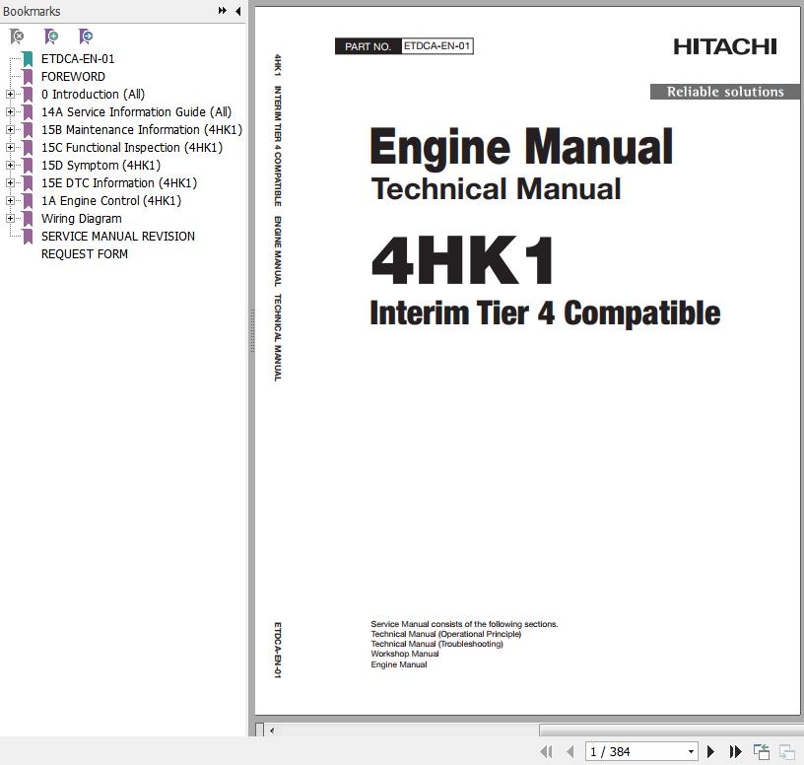Click the ETDCA-EN-01 bookmark's teal icon

(28, 59)
